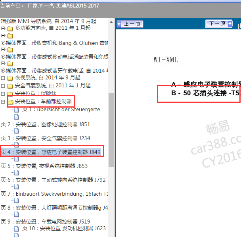The width and height of the screenshot is (241, 237).
Task: Click the folder icon above the 带集成式移动电话适配装置 entry
Action: tap(10, 50)
